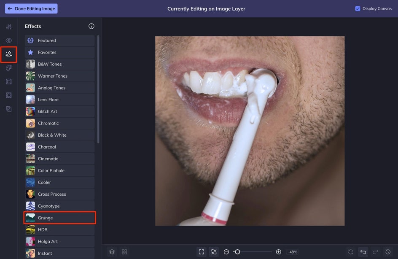The height and width of the screenshot is (259, 398).
Task: Zoom in with the plus icon
Action: (x=278, y=252)
